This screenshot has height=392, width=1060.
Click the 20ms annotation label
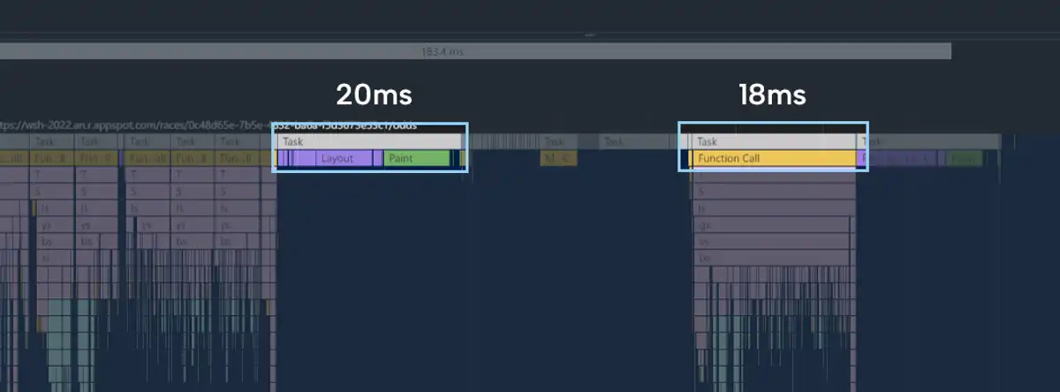point(374,94)
